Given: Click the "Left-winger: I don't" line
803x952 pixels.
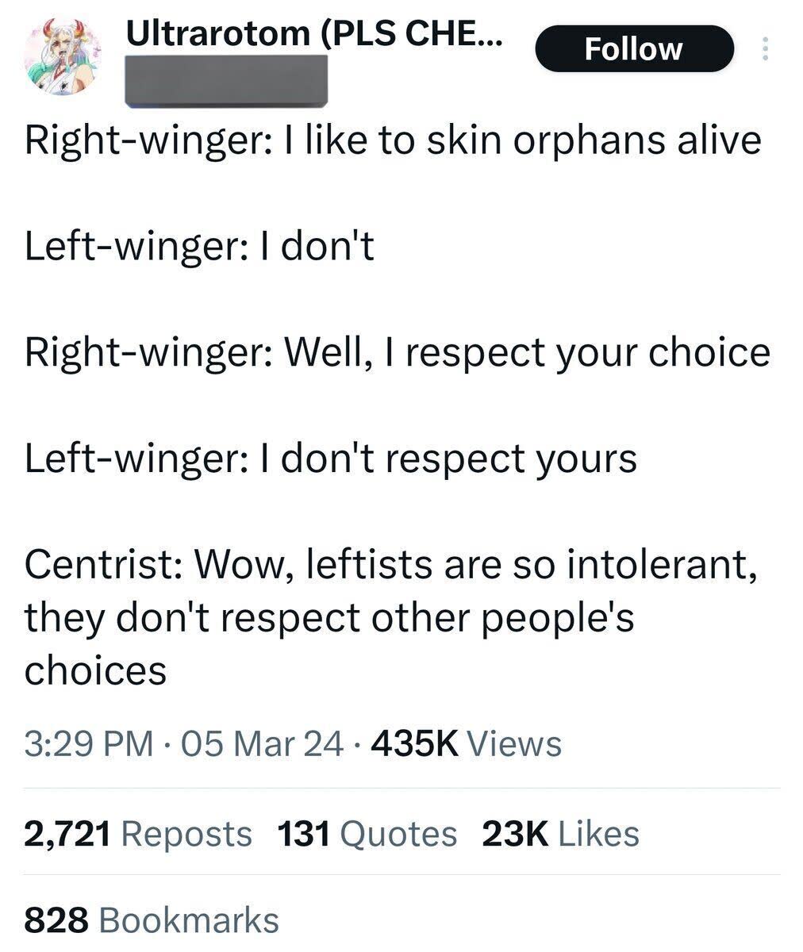Looking at the screenshot, I should click(x=199, y=248).
